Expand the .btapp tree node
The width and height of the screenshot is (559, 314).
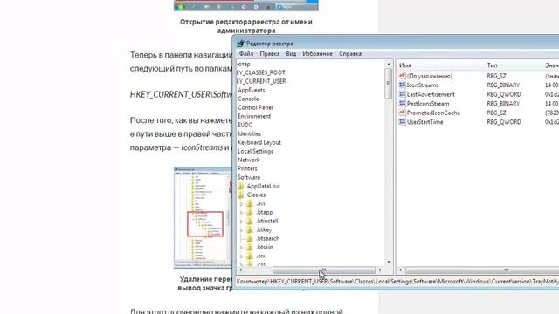(x=241, y=213)
